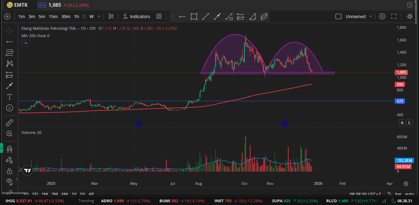Select the Text tool in left sidebar

click(10, 97)
